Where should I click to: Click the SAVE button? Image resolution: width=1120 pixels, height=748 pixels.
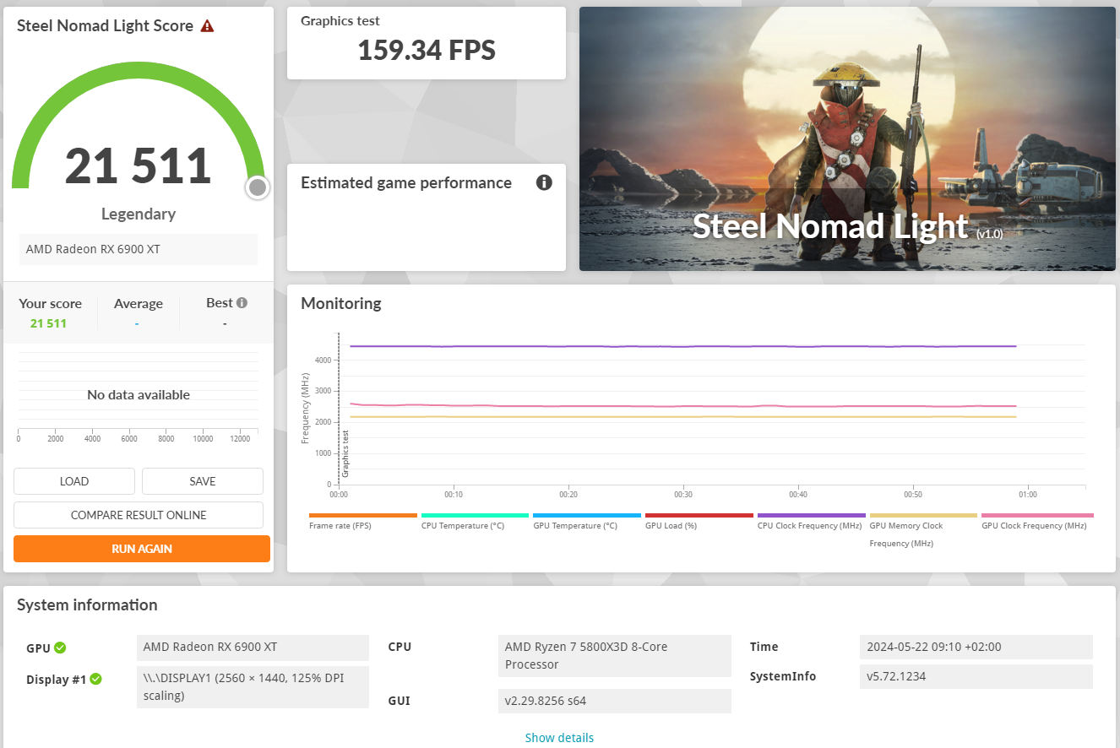[x=203, y=481]
